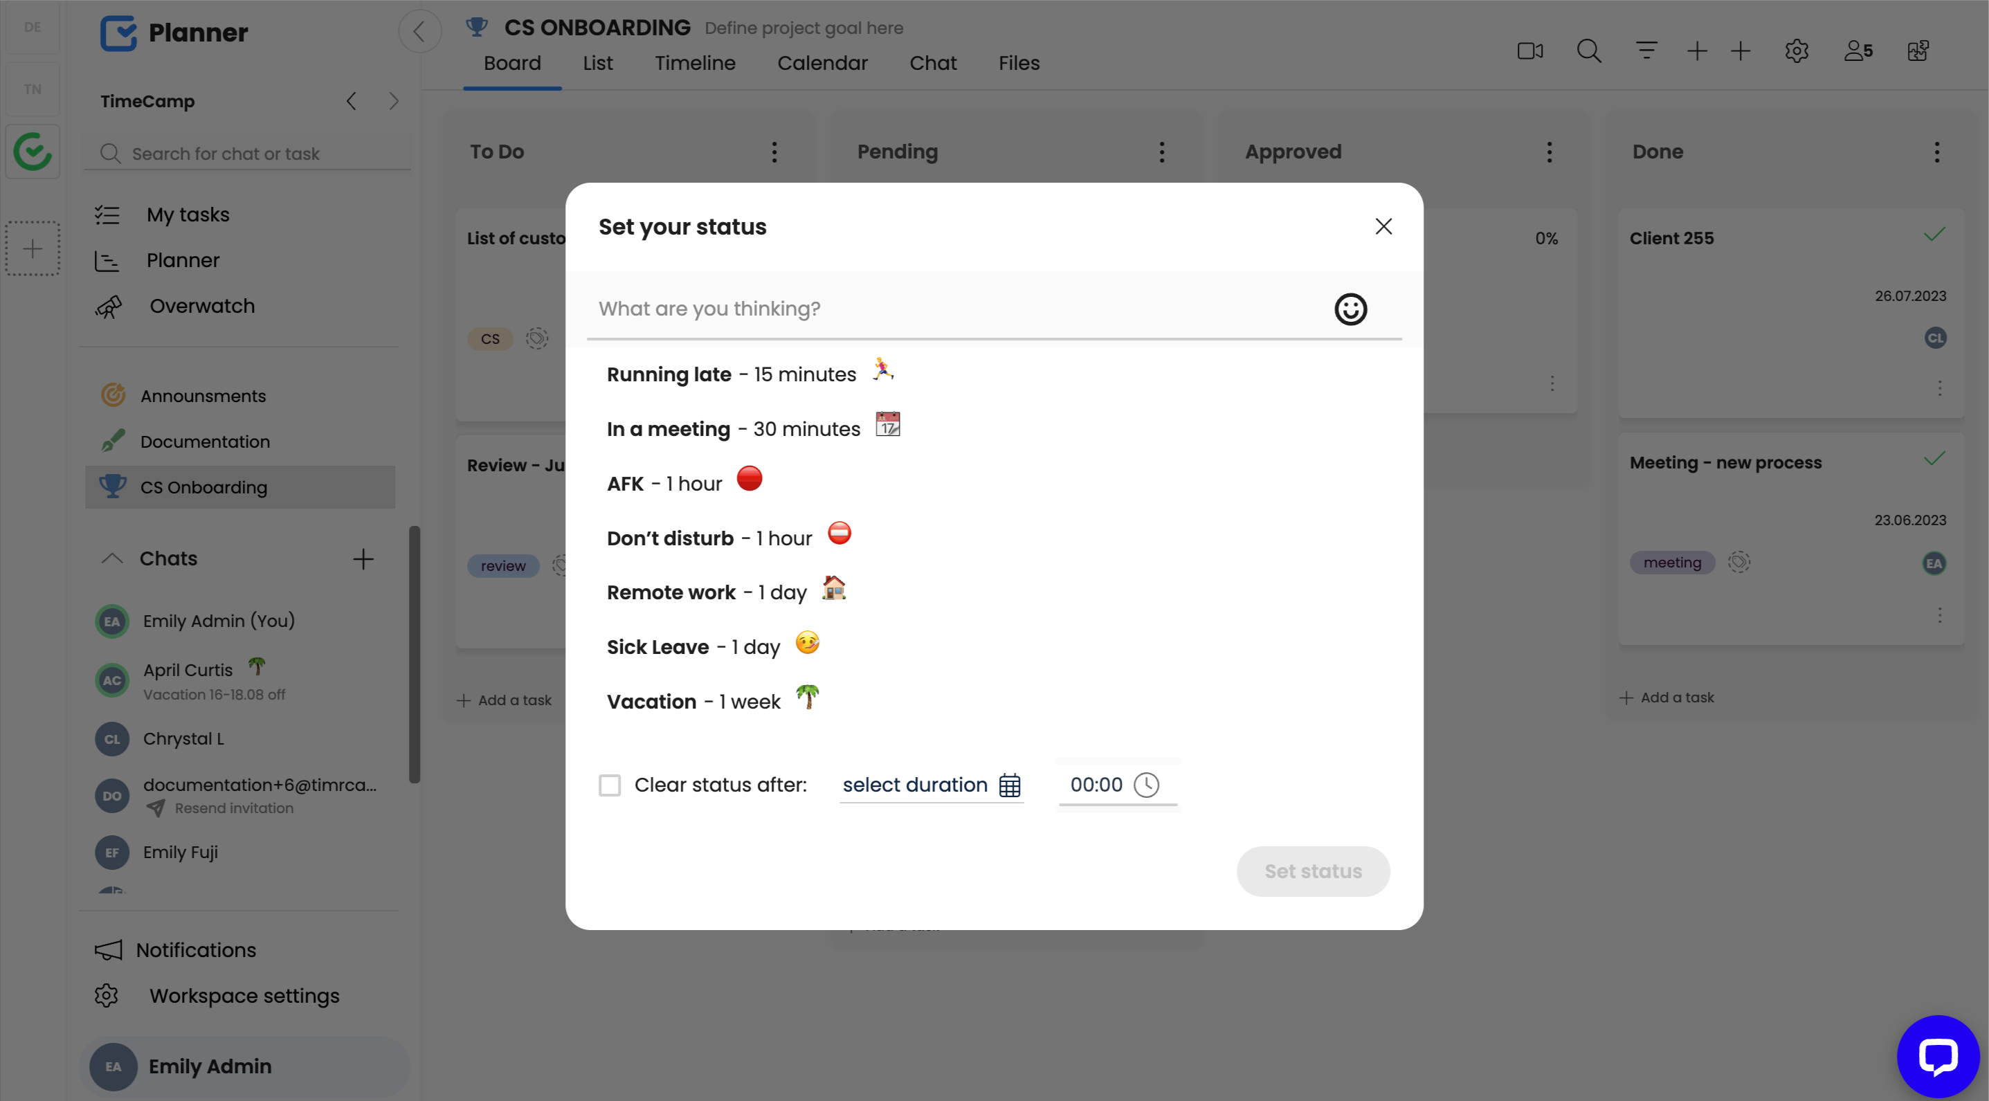The height and width of the screenshot is (1101, 1989).
Task: Switch to the Timeline tab
Action: (694, 63)
